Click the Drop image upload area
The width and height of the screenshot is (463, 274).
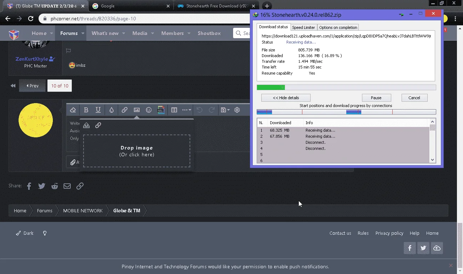coord(137,151)
